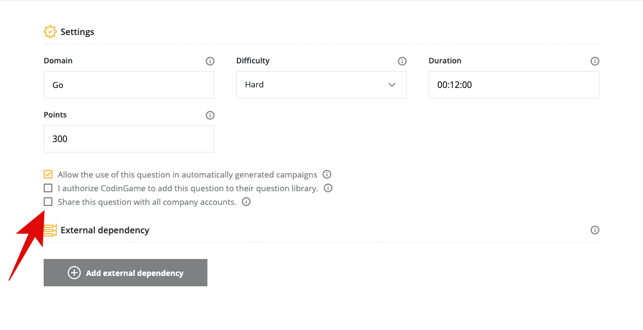The width and height of the screenshot is (643, 330).
Task: Click the External dependency section info icon
Action: 595,230
